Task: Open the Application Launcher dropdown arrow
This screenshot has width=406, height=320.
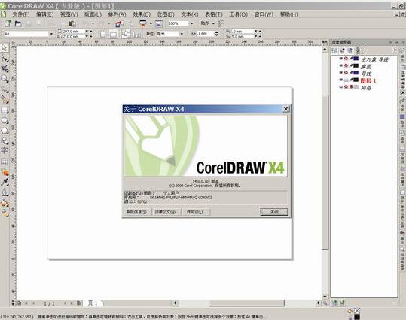Action: [151, 23]
